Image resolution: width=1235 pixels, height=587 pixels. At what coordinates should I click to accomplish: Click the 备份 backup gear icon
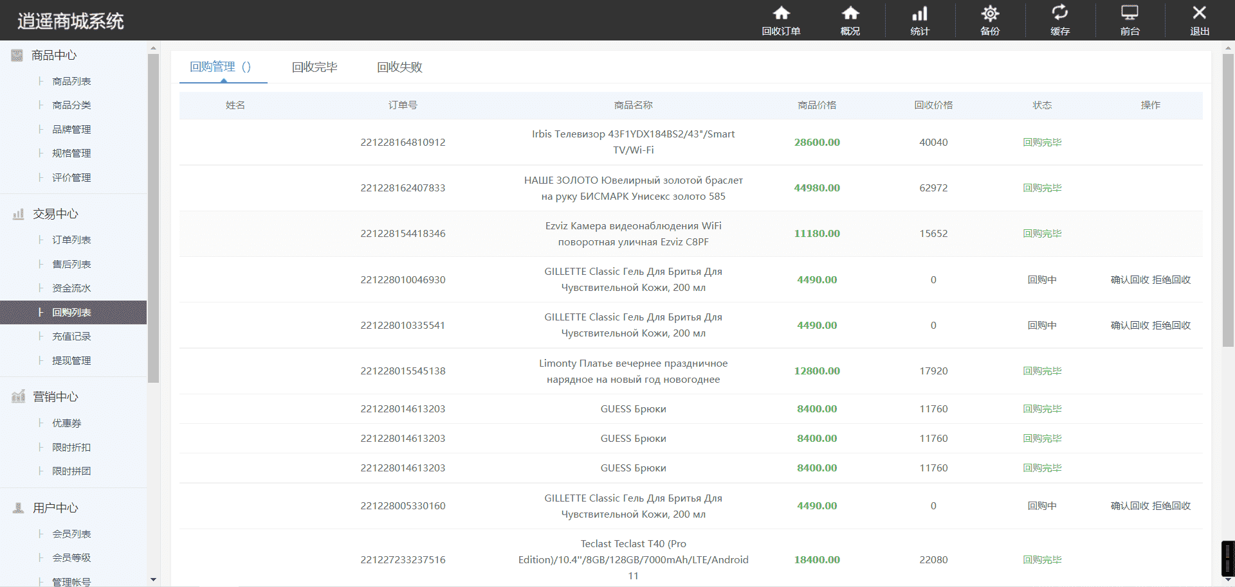coord(990,13)
